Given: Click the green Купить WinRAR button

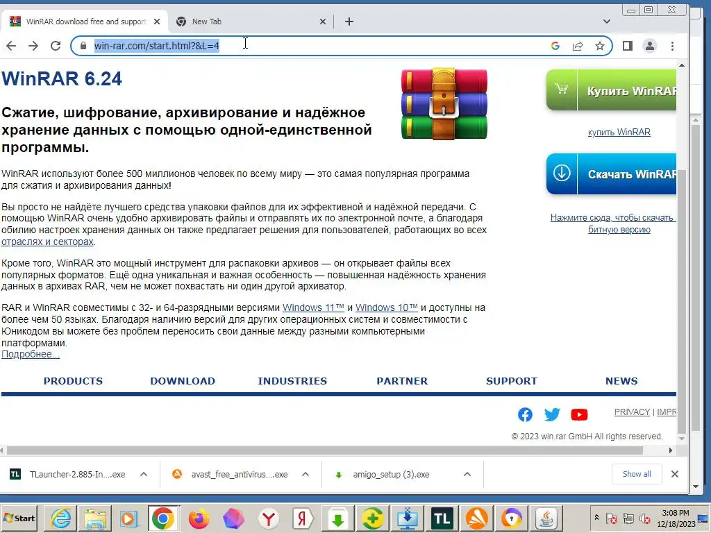Looking at the screenshot, I should [x=611, y=90].
